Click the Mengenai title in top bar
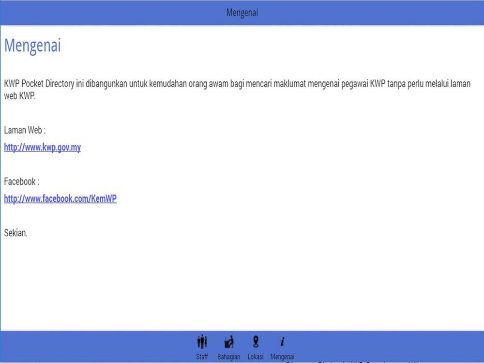Screen dimensions: 484x363 click(x=242, y=13)
